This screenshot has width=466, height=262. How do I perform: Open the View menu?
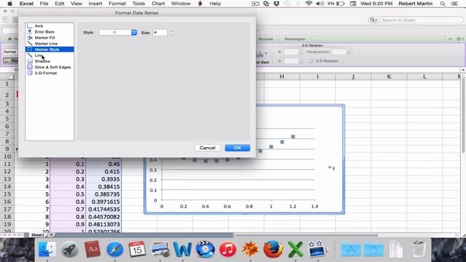coord(76,4)
